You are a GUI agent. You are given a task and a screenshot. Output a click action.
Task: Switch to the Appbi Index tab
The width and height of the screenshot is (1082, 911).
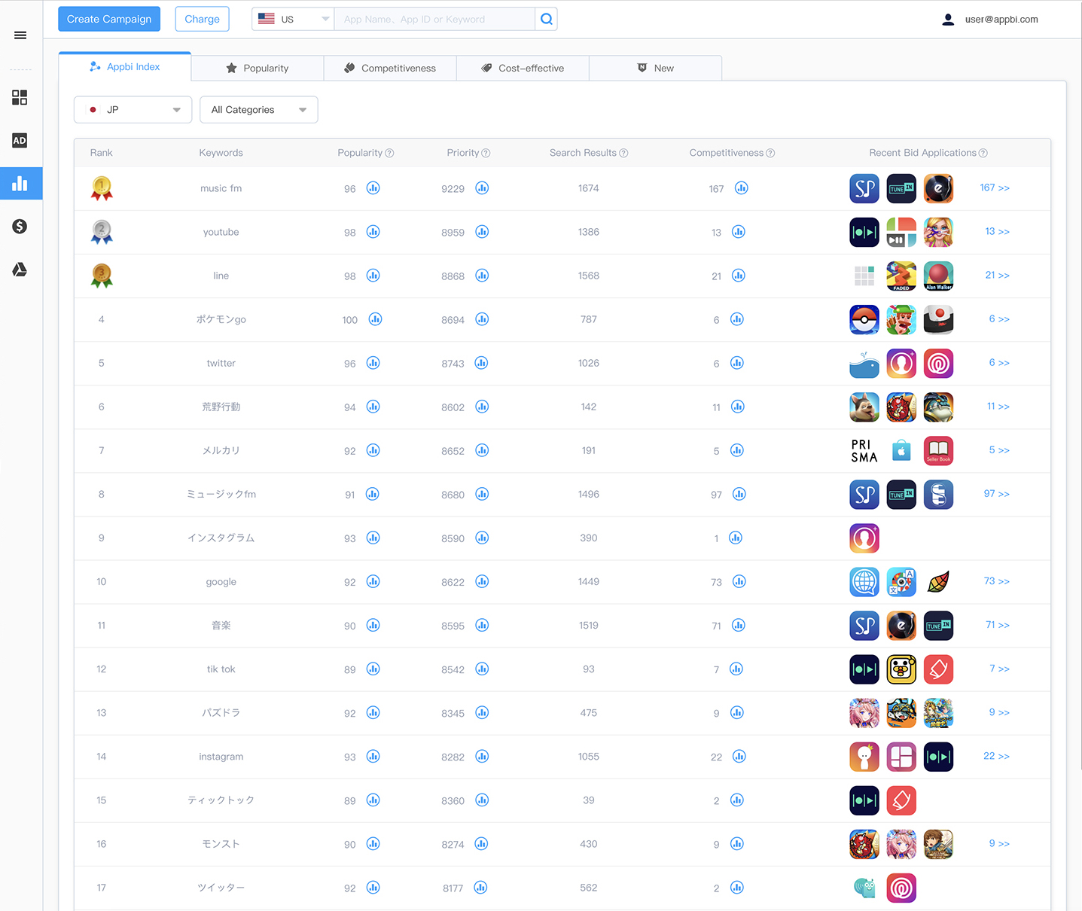[x=125, y=67]
